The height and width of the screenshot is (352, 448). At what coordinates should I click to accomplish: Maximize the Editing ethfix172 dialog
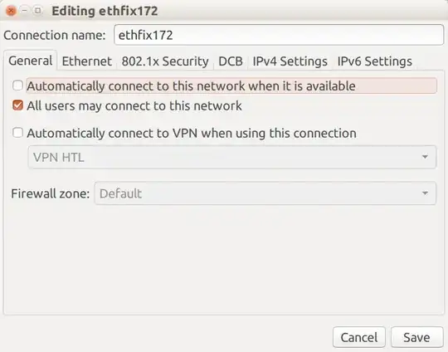[37, 11]
